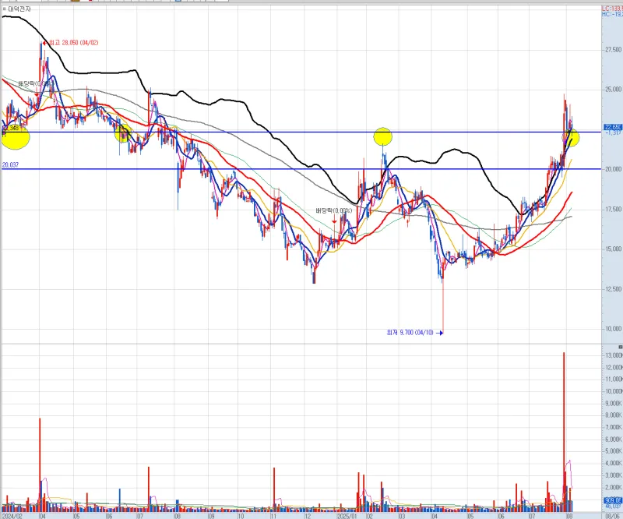This screenshot has height=519, width=623.
Task: Select the yellow circle marker near June 2024
Action: pos(123,133)
